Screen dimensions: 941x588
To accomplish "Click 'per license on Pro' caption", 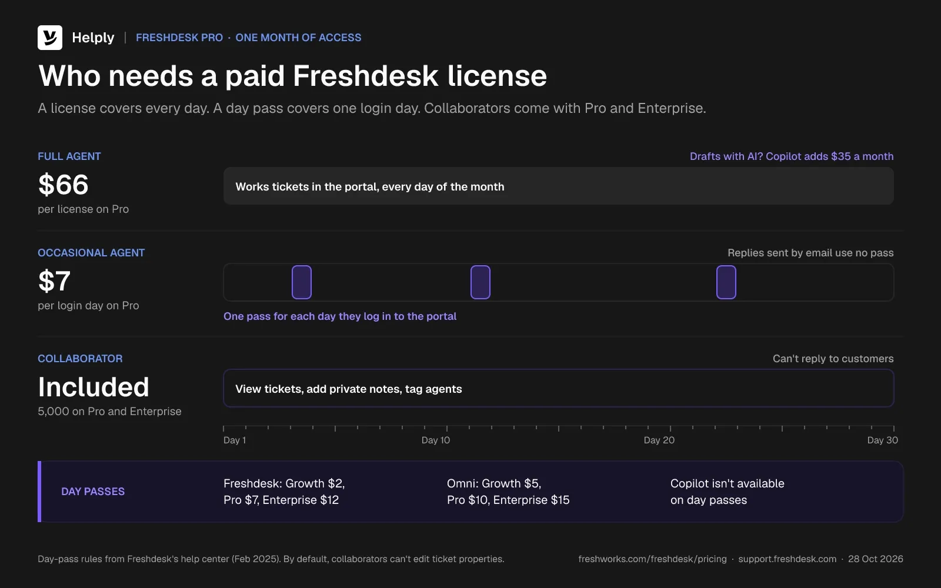I will tap(83, 209).
